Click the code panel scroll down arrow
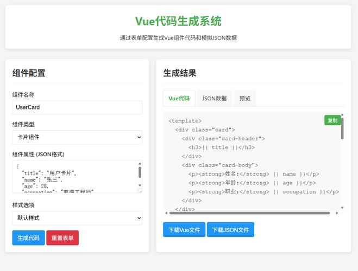The image size is (358, 271). [342, 208]
